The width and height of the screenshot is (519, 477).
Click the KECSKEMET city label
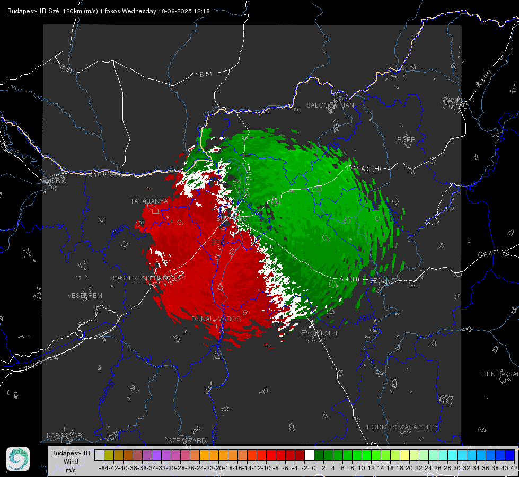(x=319, y=333)
